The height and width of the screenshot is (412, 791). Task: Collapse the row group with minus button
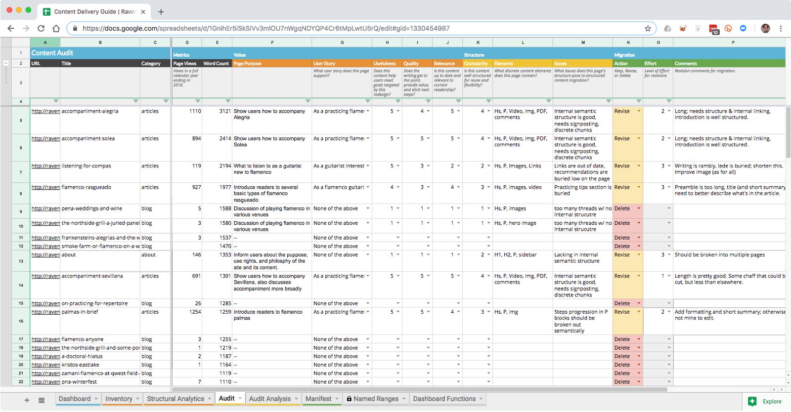[6, 63]
